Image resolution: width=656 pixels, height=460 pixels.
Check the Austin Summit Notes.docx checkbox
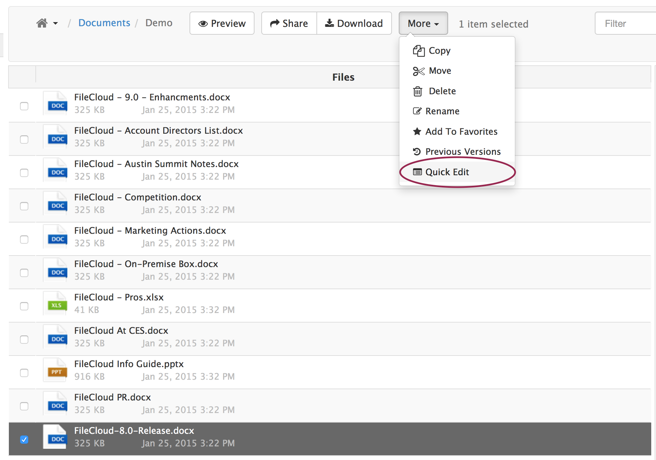point(24,172)
